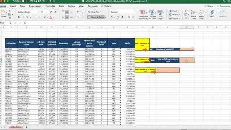Image resolution: width=231 pixels, height=130 pixels.
Task: Toggle Bold formatting
Action: tap(19, 17)
